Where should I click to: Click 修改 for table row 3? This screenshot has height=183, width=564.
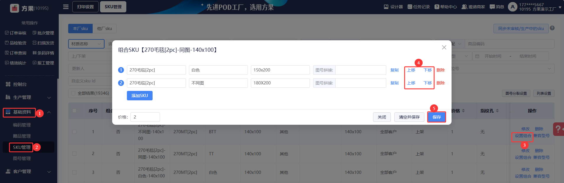coord(525,169)
